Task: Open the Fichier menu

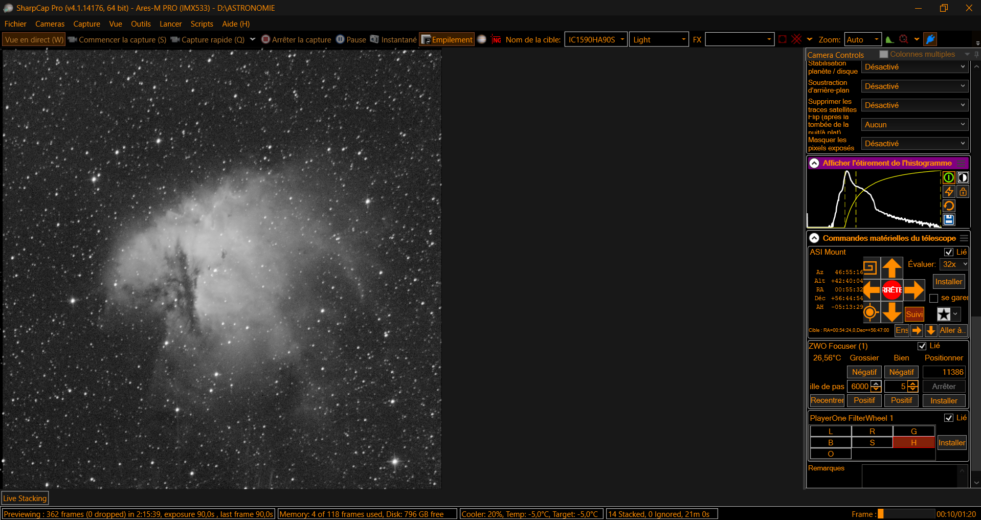Action: tap(15, 24)
